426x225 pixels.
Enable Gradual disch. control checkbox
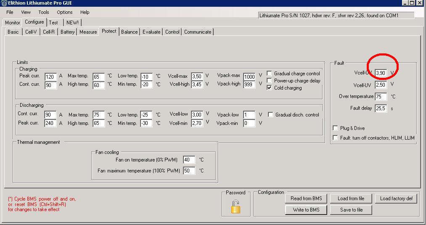(x=271, y=114)
